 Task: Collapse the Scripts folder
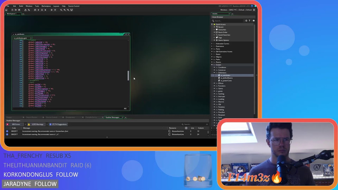tap(212, 65)
